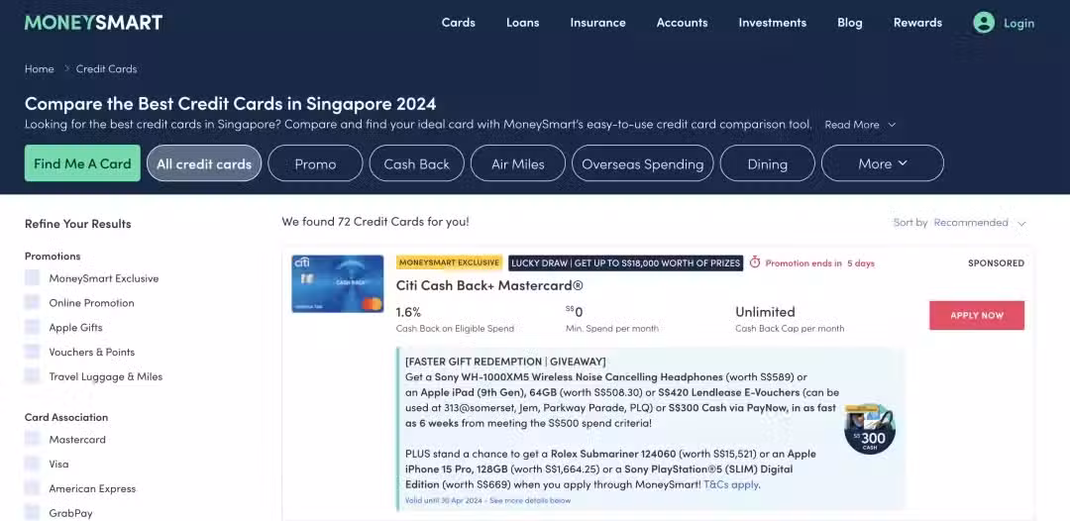Expand the Read More description
This screenshot has height=521, width=1070.
(860, 125)
